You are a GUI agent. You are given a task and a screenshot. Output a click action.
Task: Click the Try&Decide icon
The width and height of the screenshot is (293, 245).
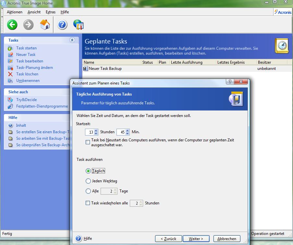click(10, 100)
